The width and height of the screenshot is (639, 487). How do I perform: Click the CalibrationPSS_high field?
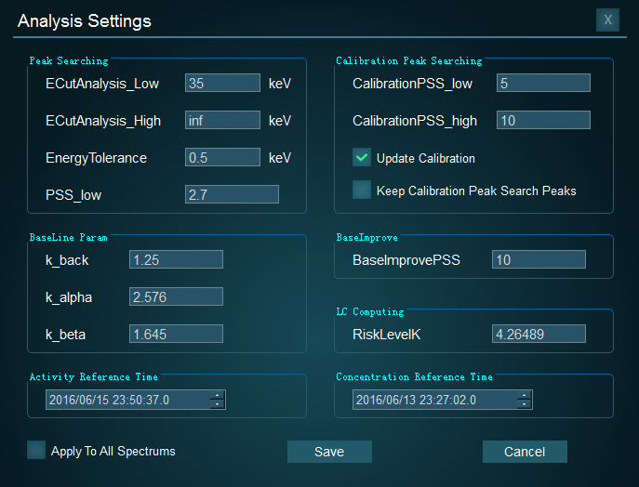[543, 120]
